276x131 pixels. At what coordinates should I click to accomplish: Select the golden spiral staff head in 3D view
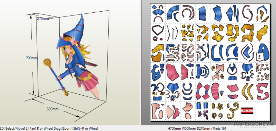point(48,62)
